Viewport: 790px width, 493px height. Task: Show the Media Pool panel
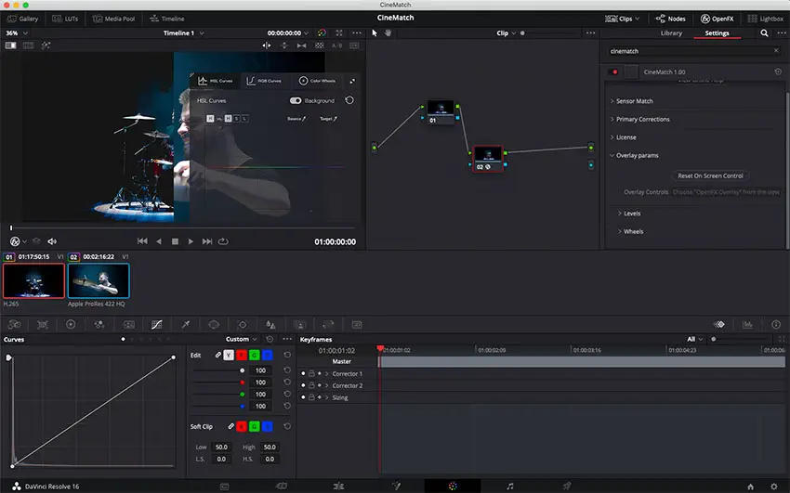pos(114,19)
